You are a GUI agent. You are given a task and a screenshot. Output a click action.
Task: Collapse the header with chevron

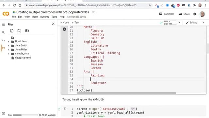pos(203,23)
